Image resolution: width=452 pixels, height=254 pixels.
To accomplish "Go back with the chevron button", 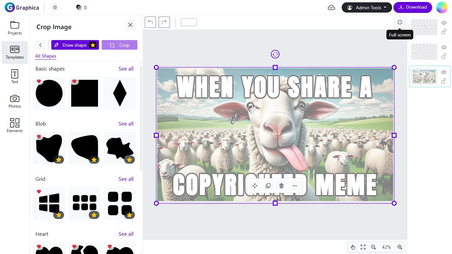I will (x=40, y=45).
